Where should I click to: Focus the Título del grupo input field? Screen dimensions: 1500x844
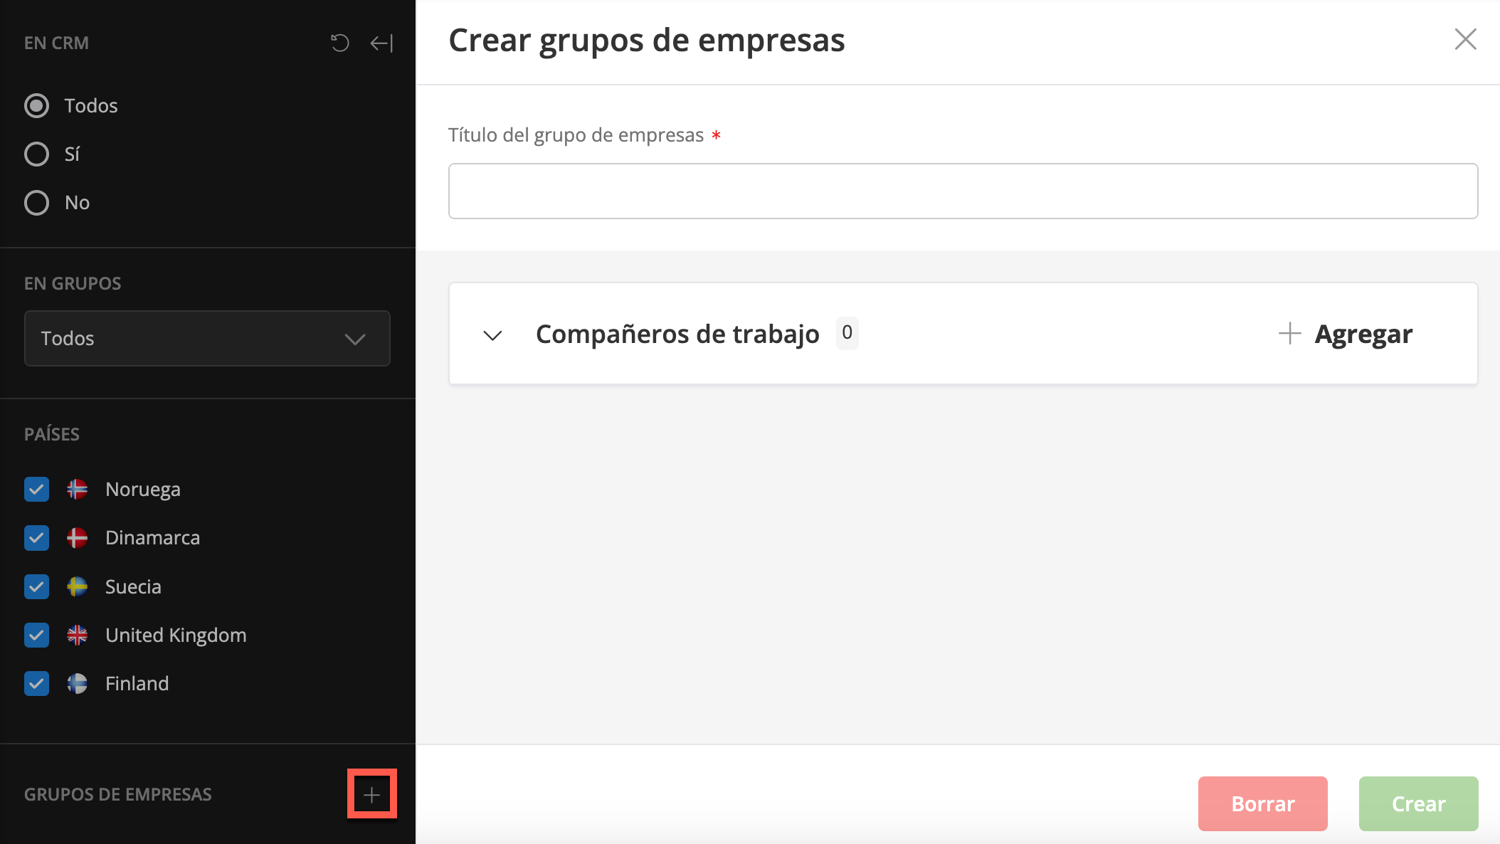pos(963,191)
